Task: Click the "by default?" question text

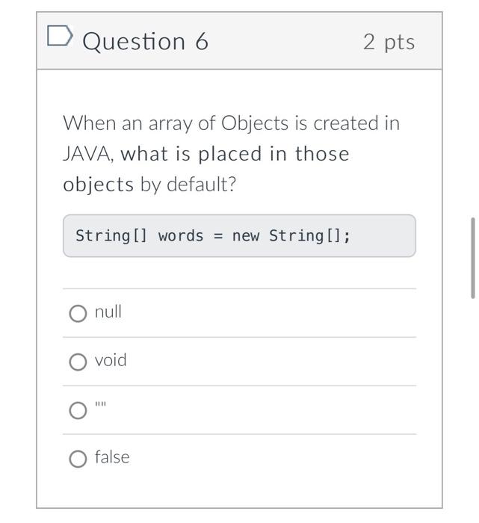Action: [x=188, y=185]
